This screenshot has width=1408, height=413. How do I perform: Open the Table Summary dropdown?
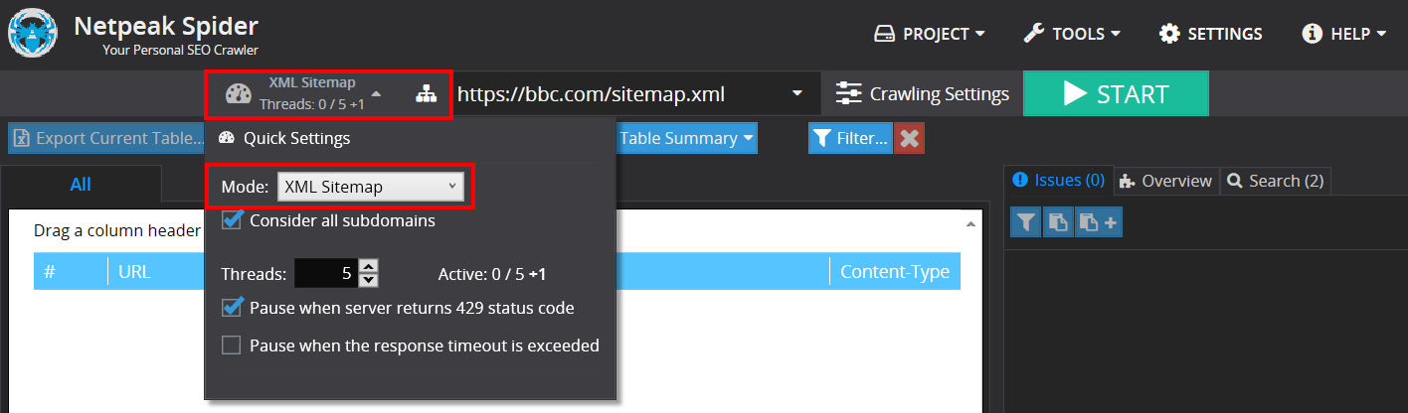click(686, 138)
